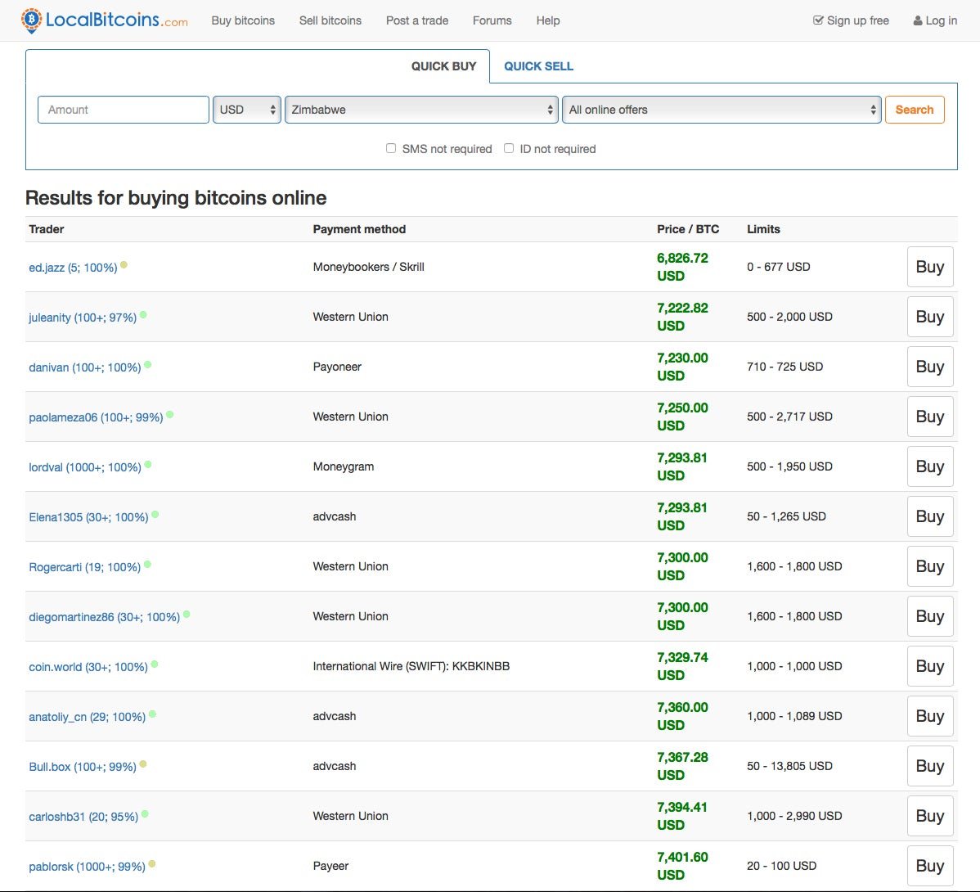Screen dimensions: 980x892
Task: Open the Buy bitcoins page
Action: tap(243, 20)
